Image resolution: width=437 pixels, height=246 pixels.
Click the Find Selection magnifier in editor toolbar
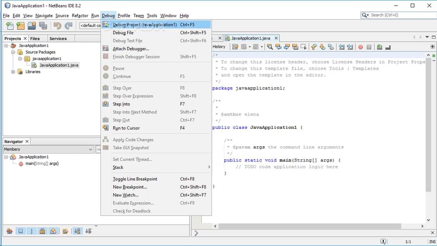coord(270,47)
